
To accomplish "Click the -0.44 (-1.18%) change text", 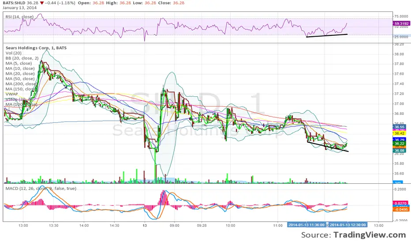I will pos(60,3).
